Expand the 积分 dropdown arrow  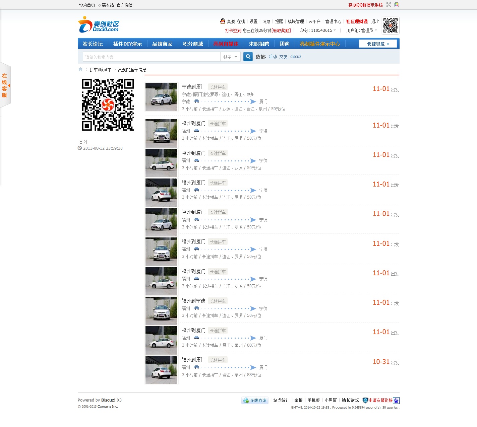pyautogui.click(x=335, y=30)
